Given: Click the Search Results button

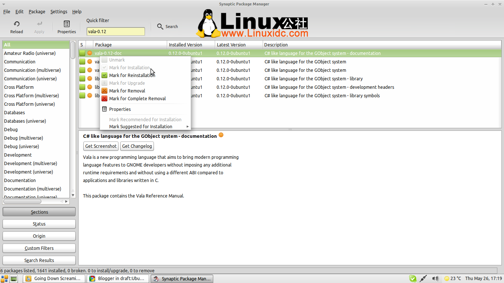Looking at the screenshot, I should (x=39, y=260).
